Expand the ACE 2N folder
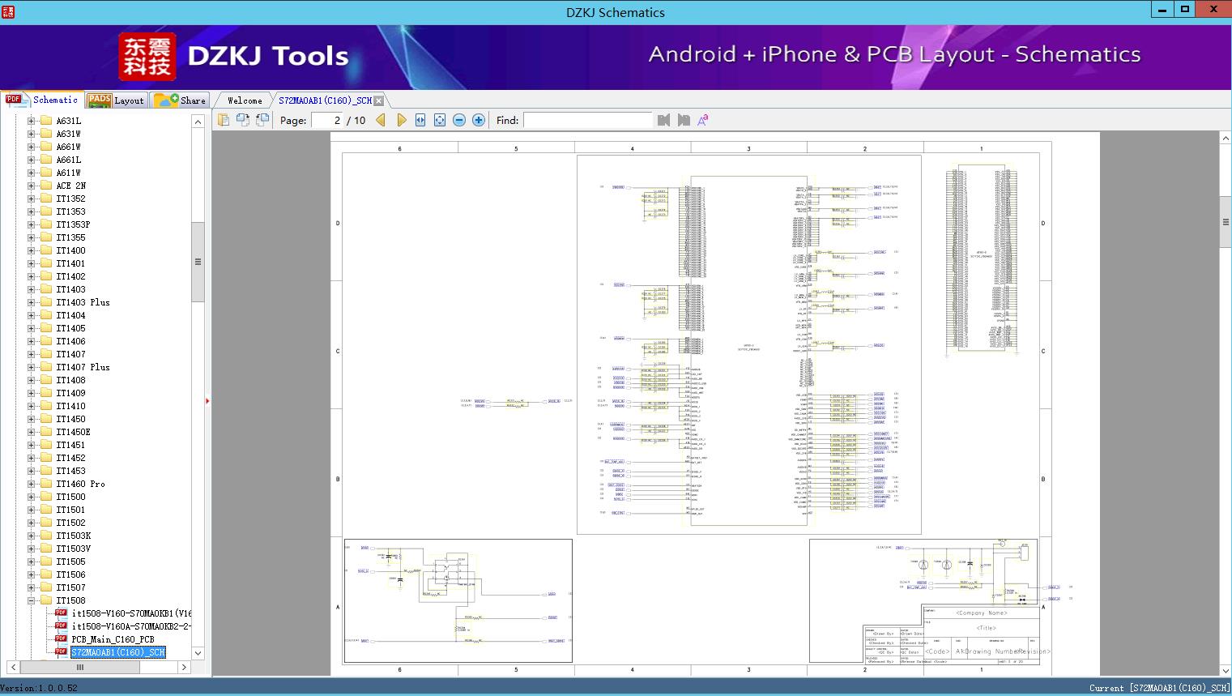Image resolution: width=1232 pixels, height=696 pixels. pos(31,186)
